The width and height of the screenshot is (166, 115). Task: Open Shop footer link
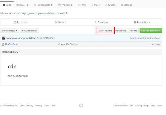146,105
